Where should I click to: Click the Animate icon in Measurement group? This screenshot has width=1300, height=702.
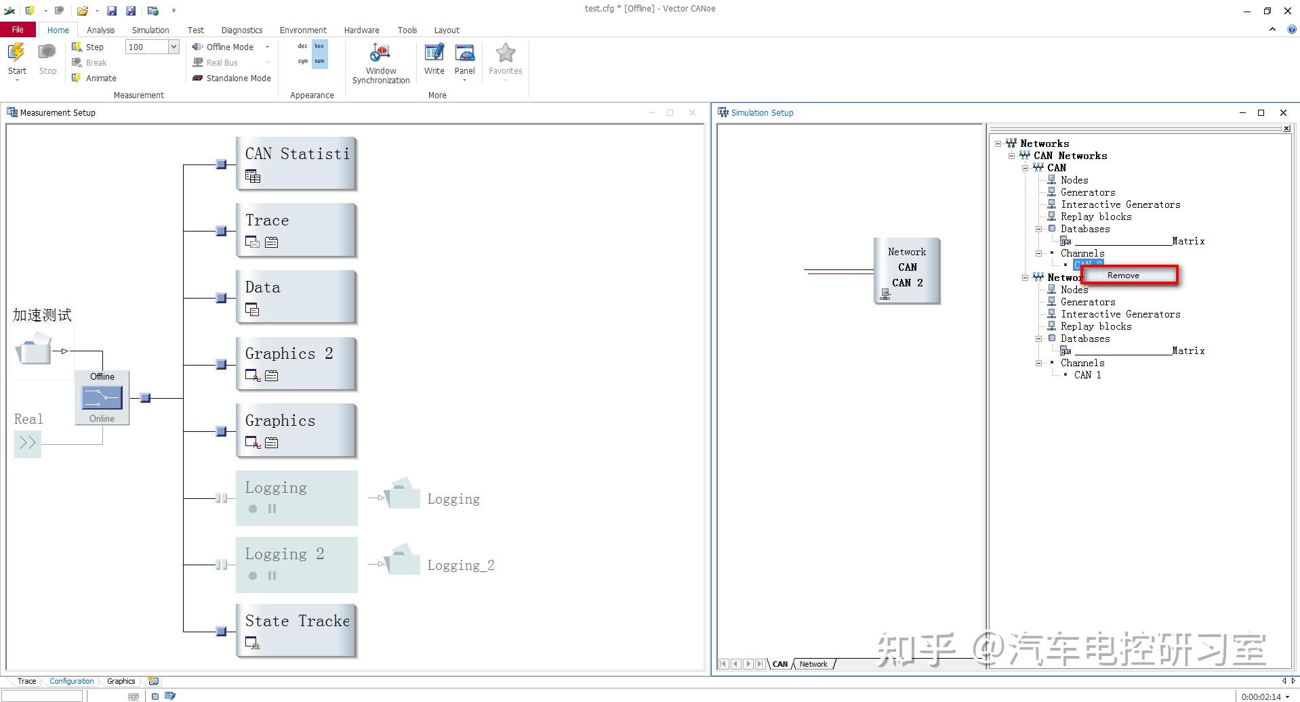coord(77,78)
